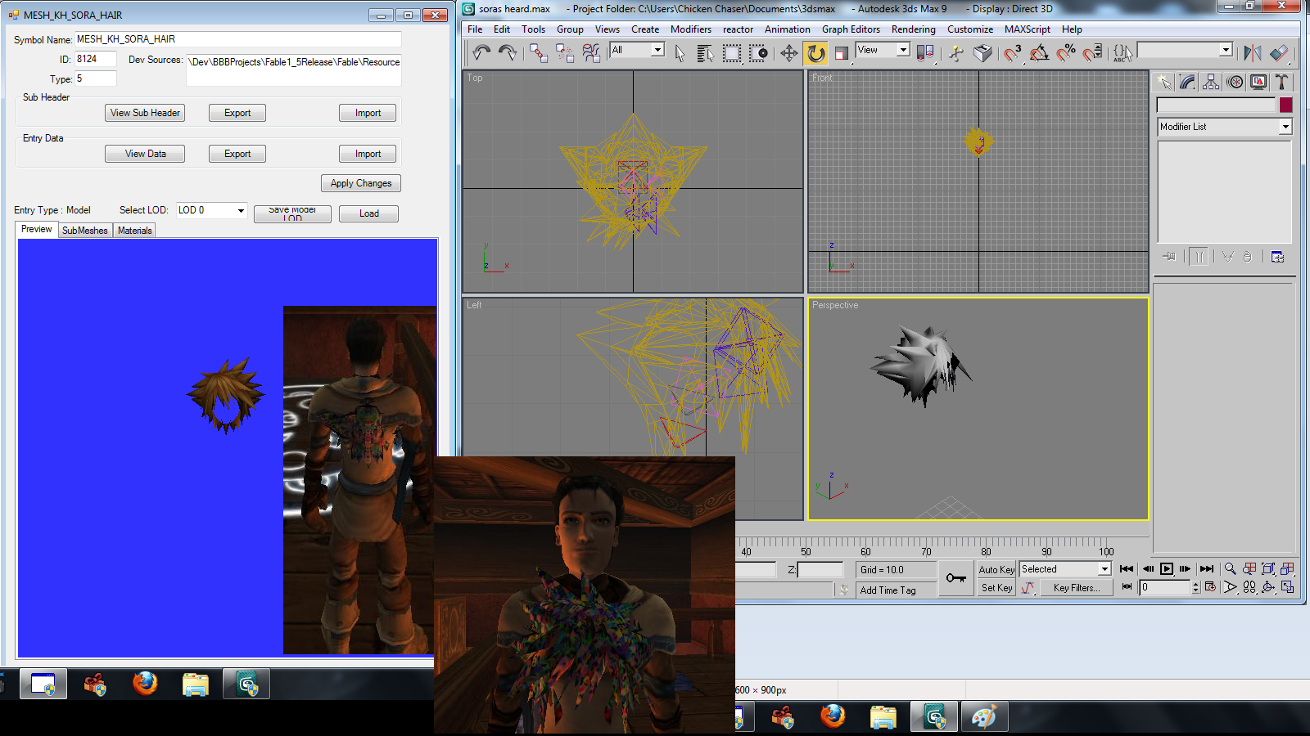Screen dimensions: 1310x736
Task: Open the Select LOD dropdown
Action: click(x=241, y=211)
